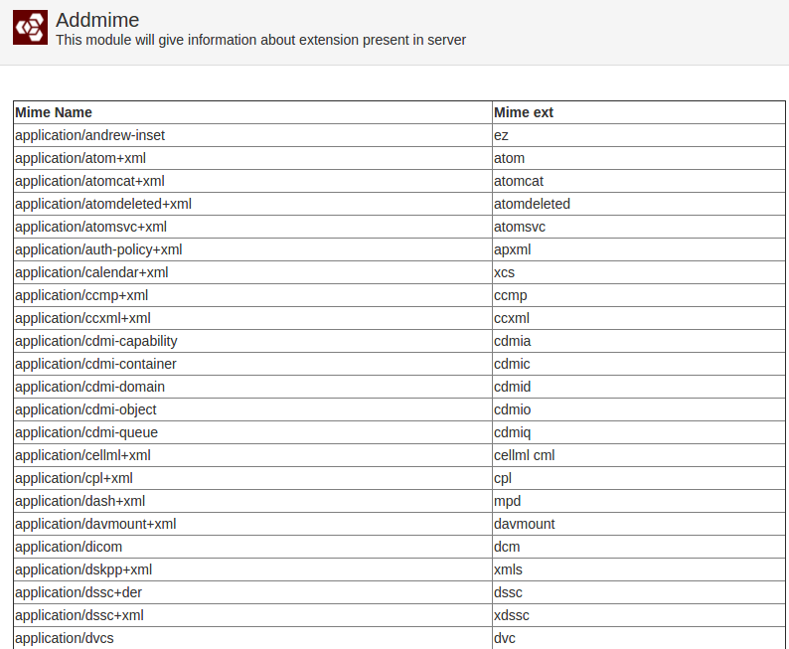Select the application/dash+xml cell
The image size is (789, 649).
(x=252, y=501)
